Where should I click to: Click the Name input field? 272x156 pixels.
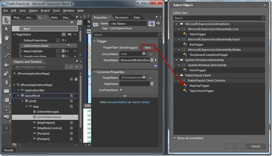[128, 24]
